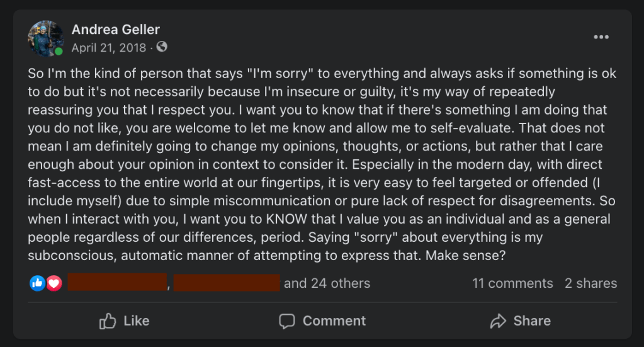Click the green online status dot

click(x=59, y=52)
